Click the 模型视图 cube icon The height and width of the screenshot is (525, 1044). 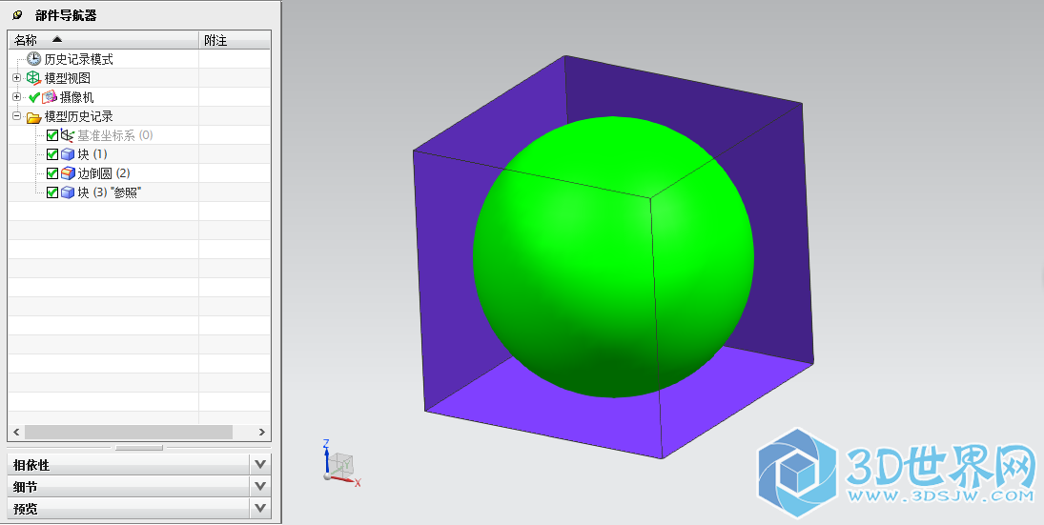(33, 78)
